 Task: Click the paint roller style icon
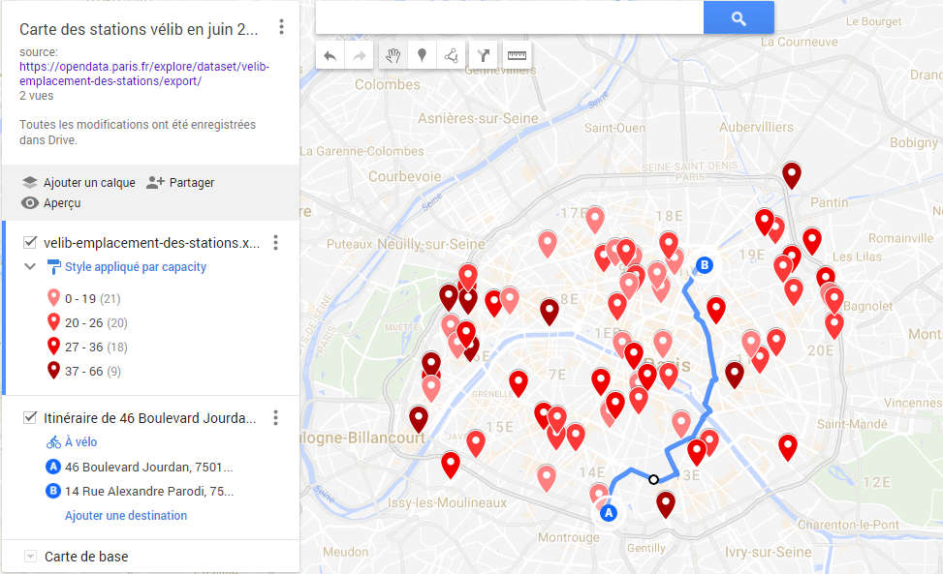pyautogui.click(x=53, y=266)
